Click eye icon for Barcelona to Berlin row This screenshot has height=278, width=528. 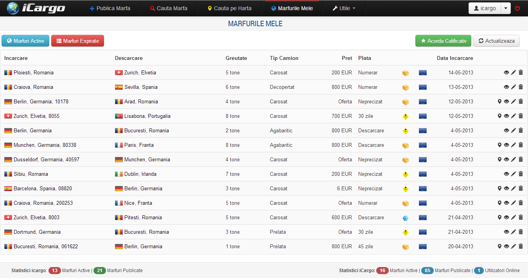(x=506, y=188)
